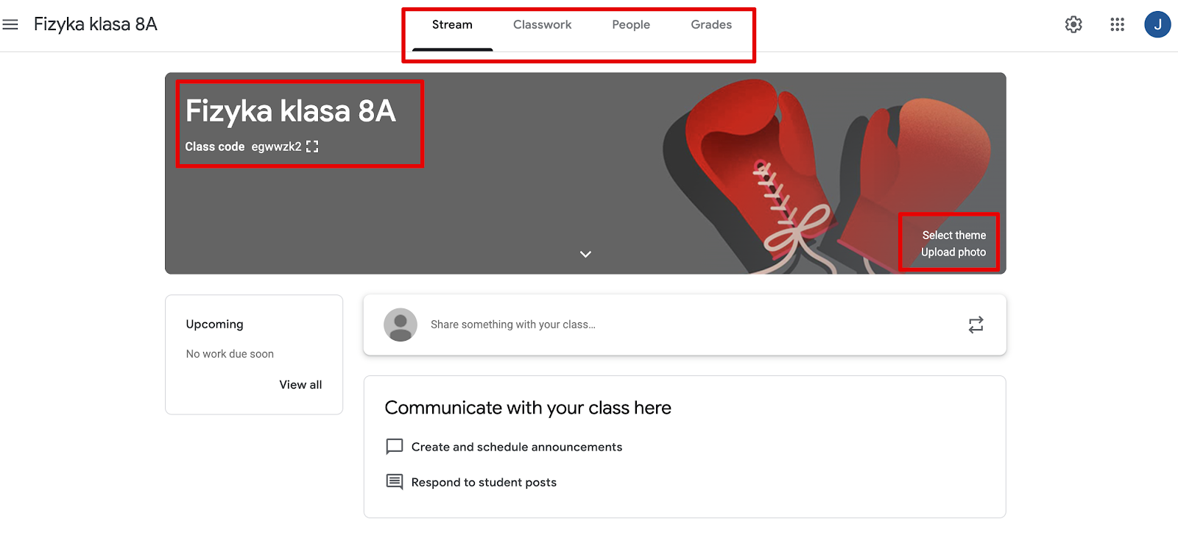Open class settings gear

coord(1073,24)
